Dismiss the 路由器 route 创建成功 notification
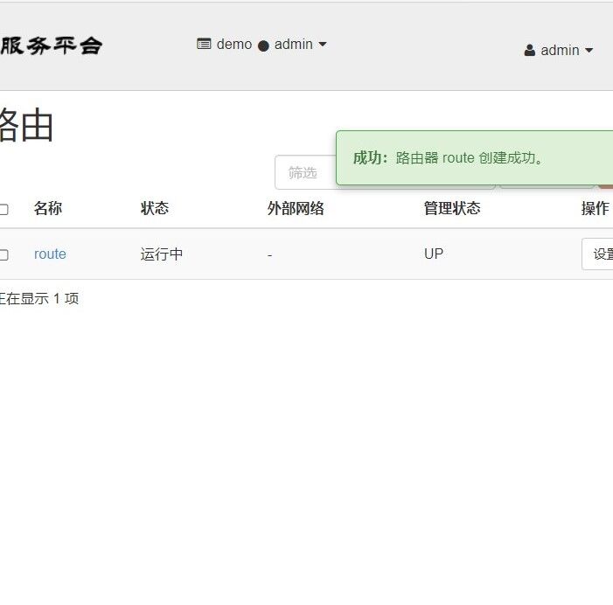This screenshot has width=613, height=605. coord(474,158)
